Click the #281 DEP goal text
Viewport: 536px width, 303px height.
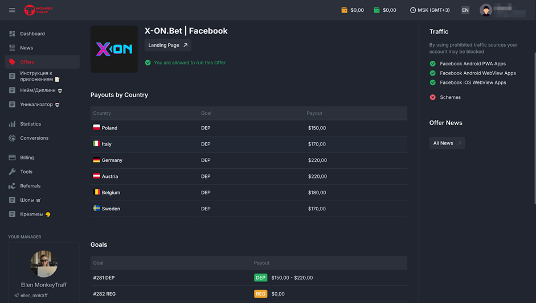(x=104, y=278)
